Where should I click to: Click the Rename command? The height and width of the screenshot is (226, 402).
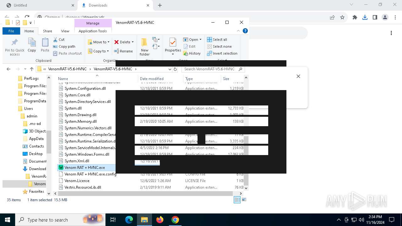point(123,51)
